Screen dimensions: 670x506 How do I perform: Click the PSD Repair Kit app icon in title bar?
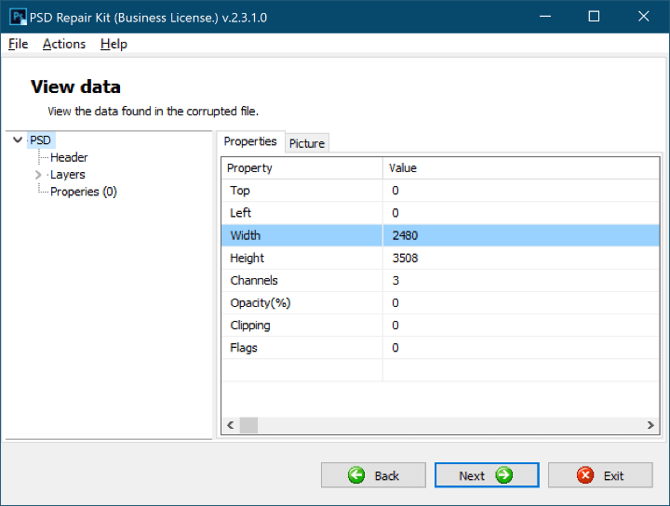pyautogui.click(x=18, y=17)
